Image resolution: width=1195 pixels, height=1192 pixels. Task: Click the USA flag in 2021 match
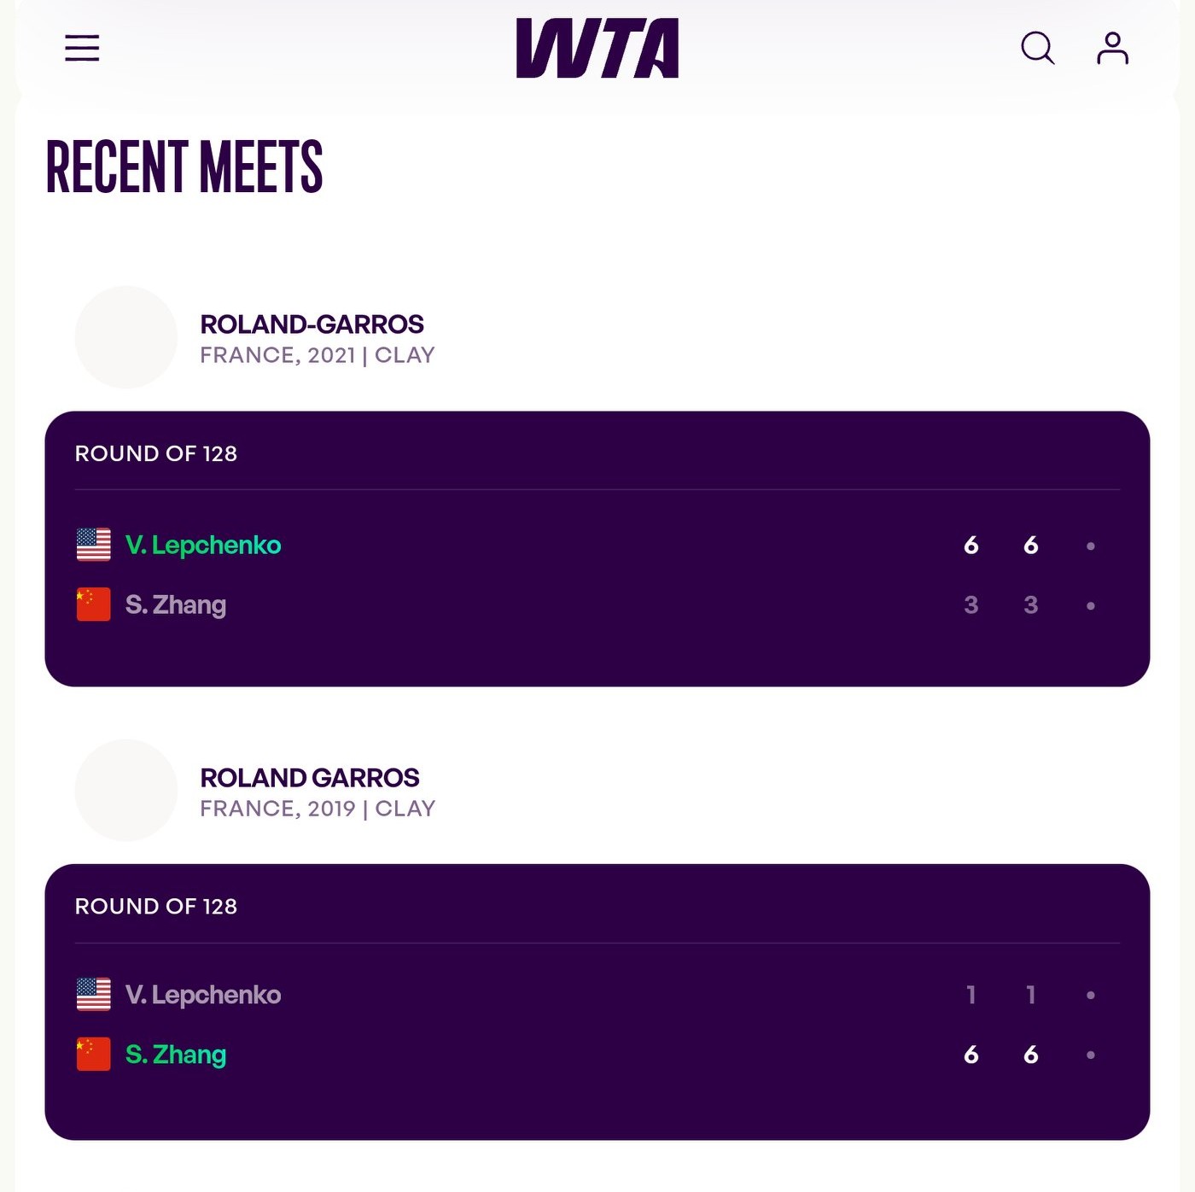[x=94, y=545]
